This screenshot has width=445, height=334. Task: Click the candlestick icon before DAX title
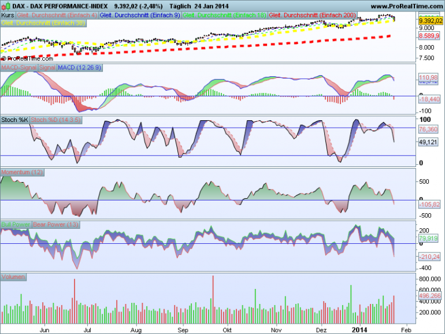[6, 6]
